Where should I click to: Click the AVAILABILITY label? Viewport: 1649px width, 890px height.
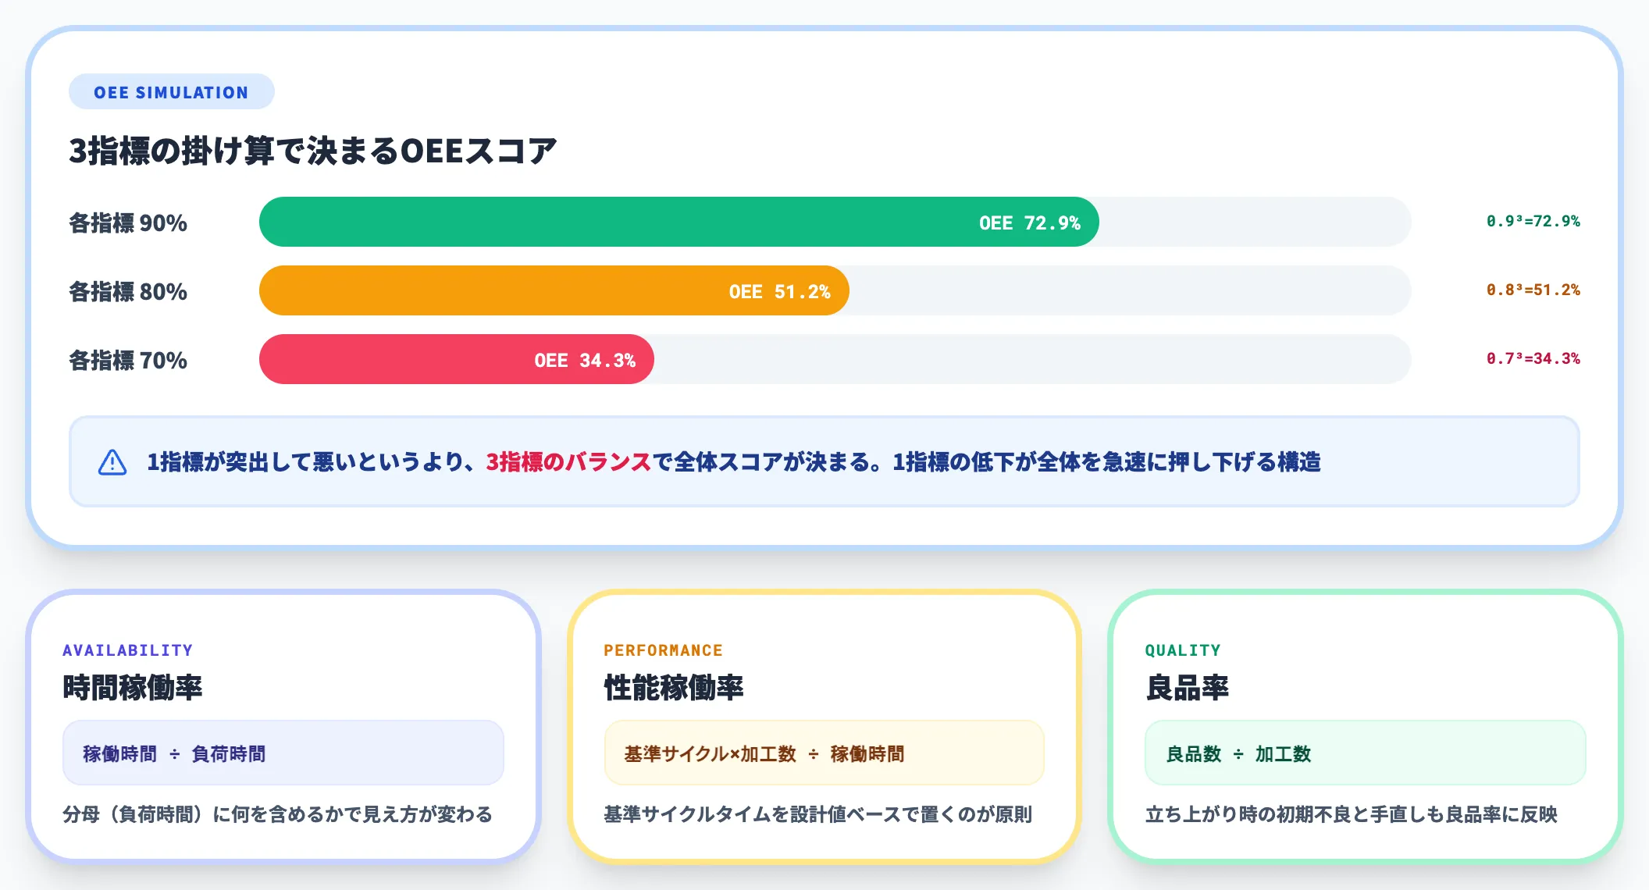(x=128, y=650)
